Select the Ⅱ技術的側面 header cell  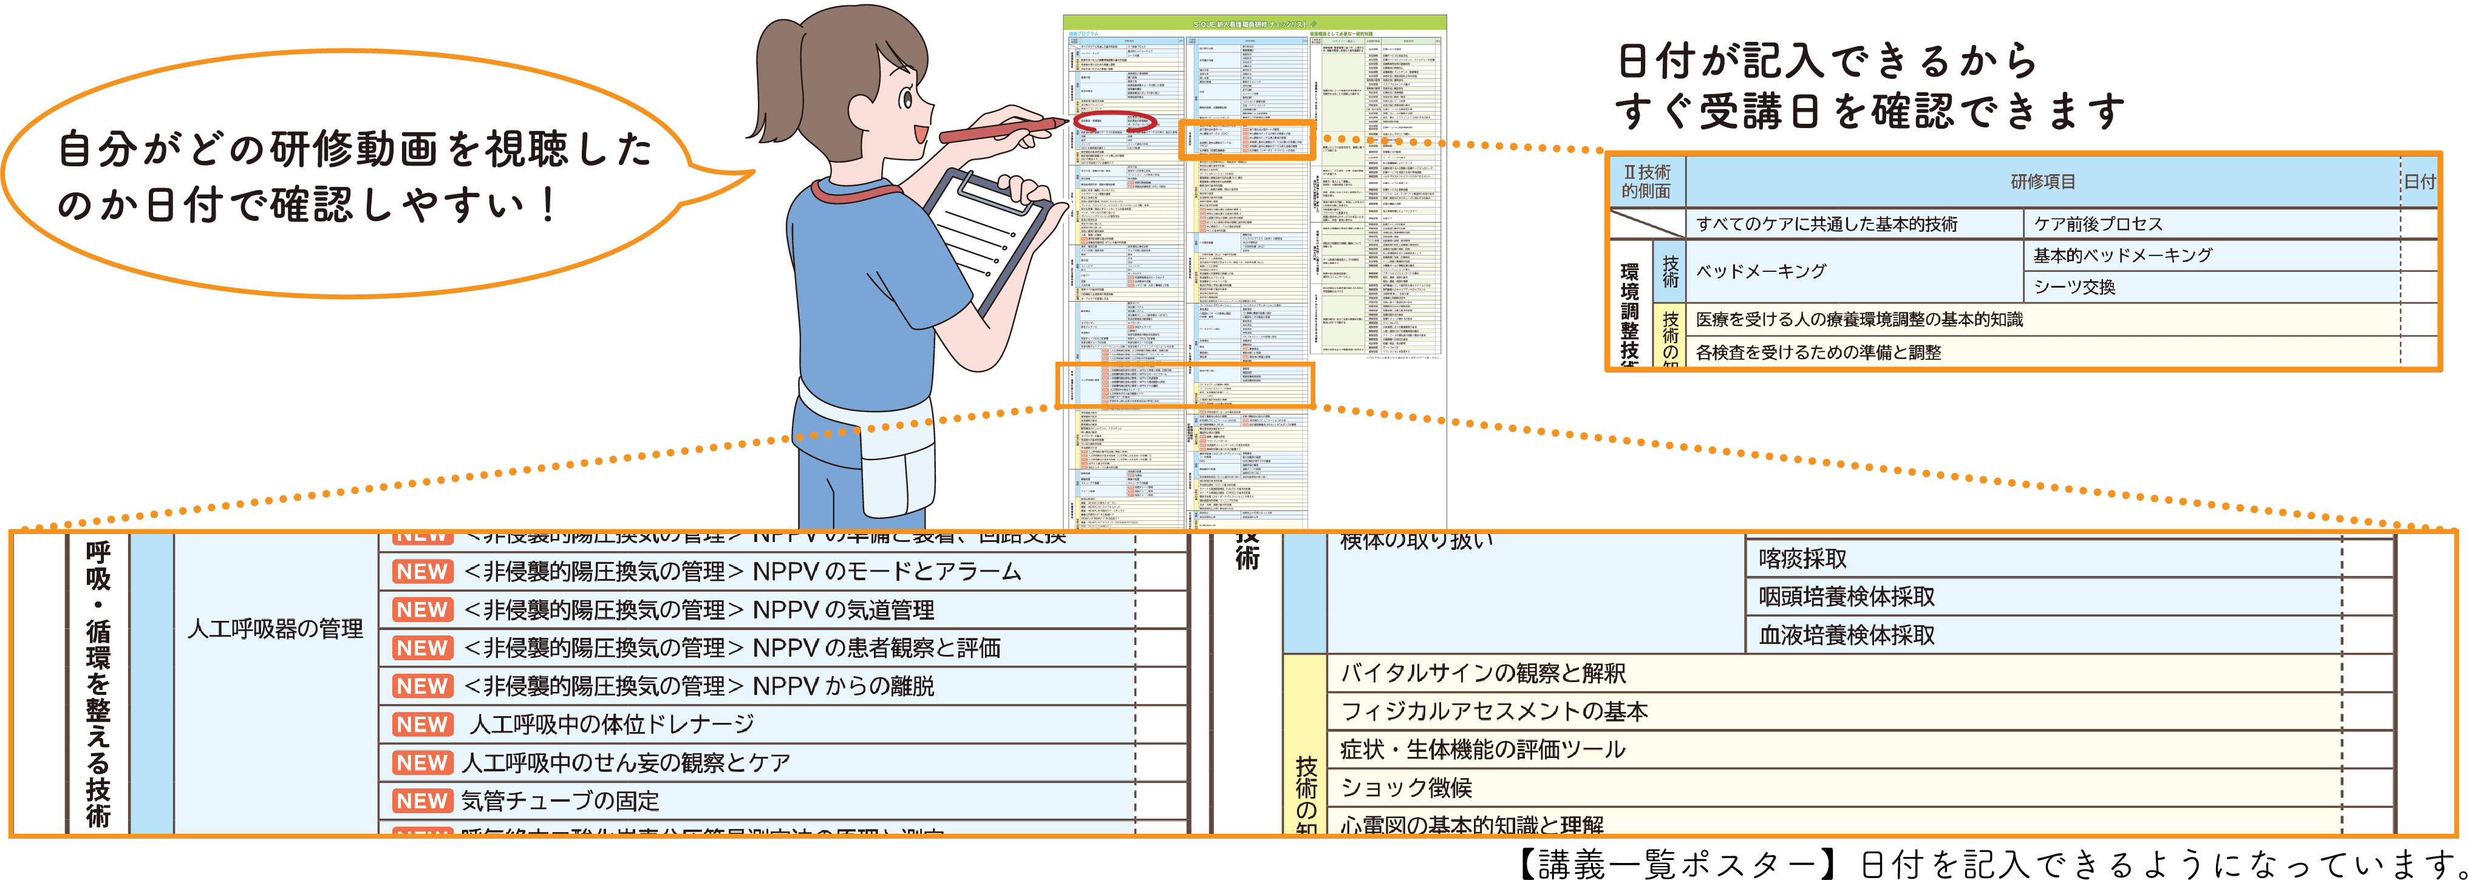click(1645, 182)
